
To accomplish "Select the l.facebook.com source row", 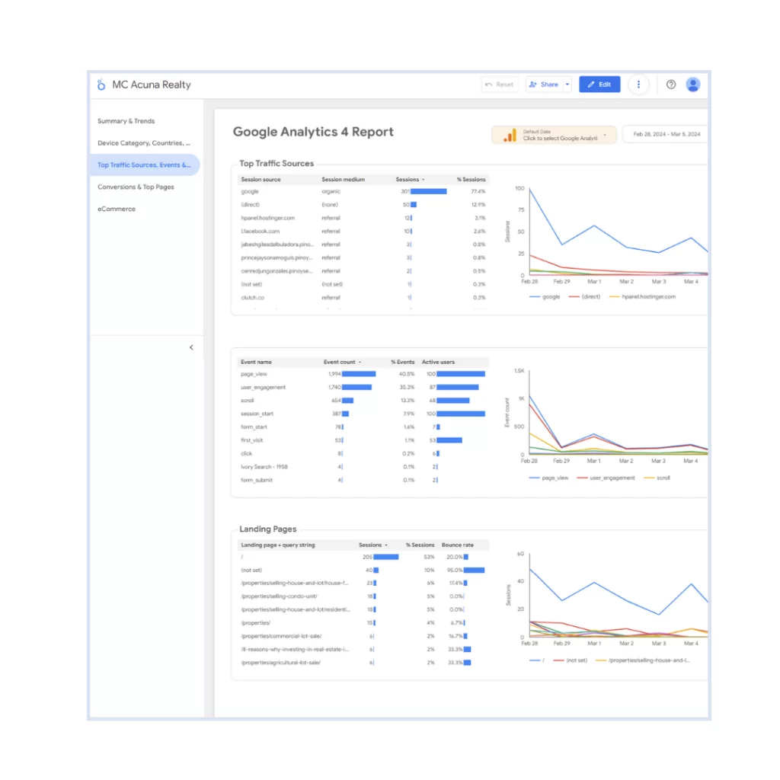I will [x=363, y=232].
